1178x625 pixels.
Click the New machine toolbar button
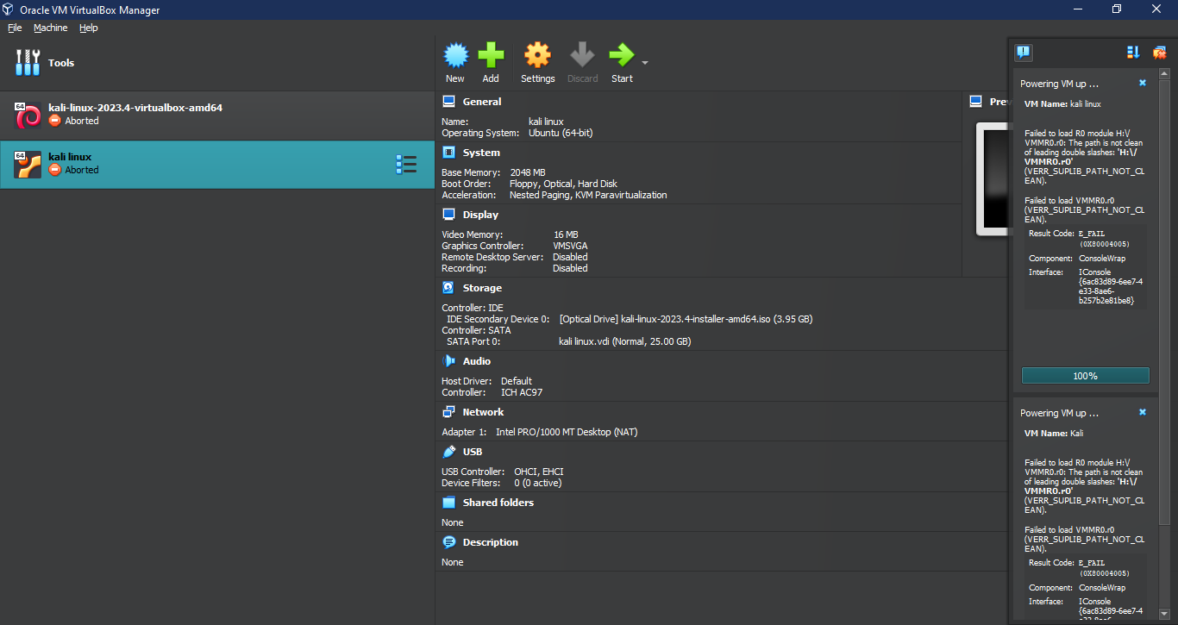(x=455, y=64)
